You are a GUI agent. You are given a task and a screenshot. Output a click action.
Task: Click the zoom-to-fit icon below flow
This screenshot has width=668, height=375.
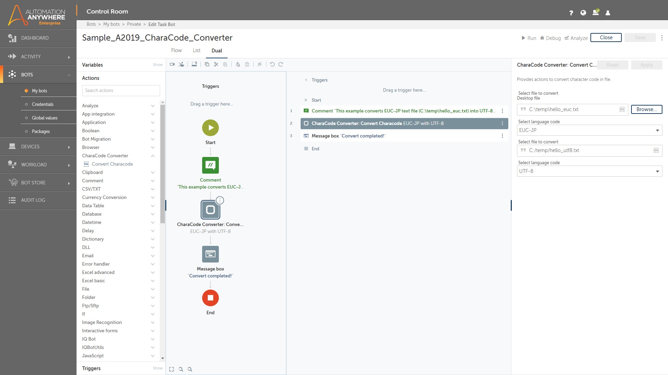tap(172, 369)
